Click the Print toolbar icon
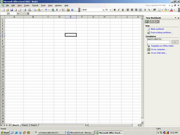Image resolution: width=180 pixels, height=135 pixels. (x=25, y=10)
